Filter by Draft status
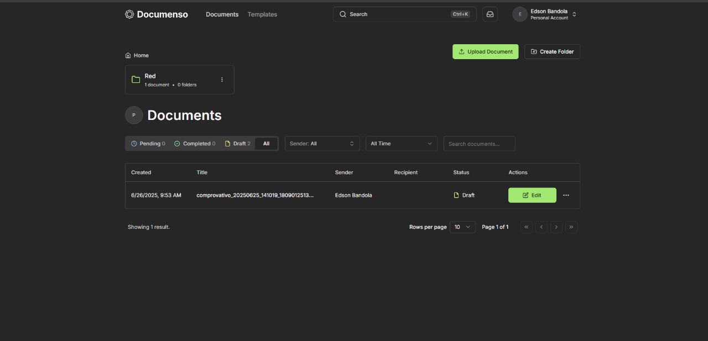Image resolution: width=708 pixels, height=341 pixels. [238, 144]
